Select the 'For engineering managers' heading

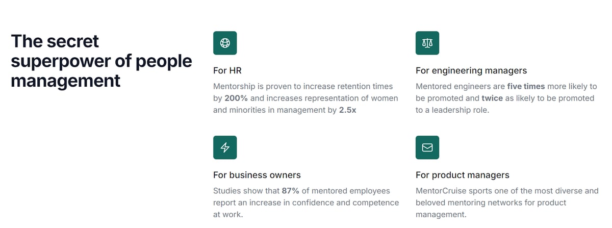tap(471, 70)
